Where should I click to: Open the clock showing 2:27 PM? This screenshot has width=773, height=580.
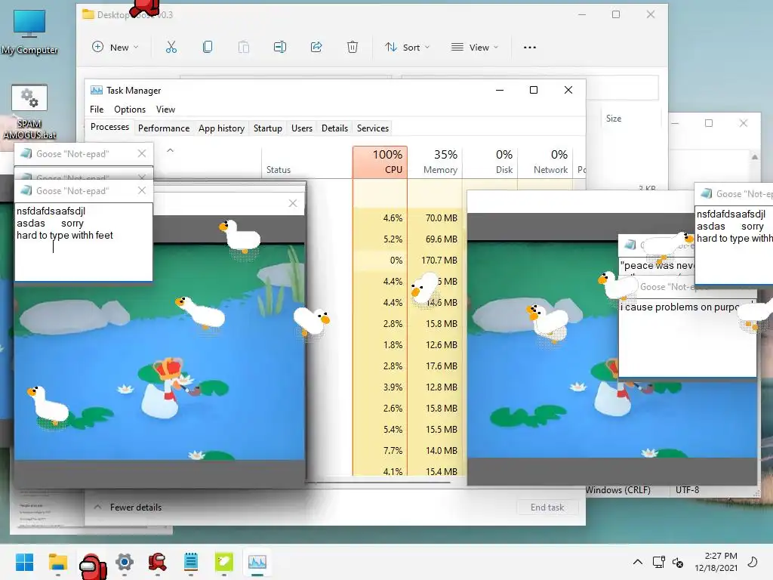pyautogui.click(x=716, y=562)
